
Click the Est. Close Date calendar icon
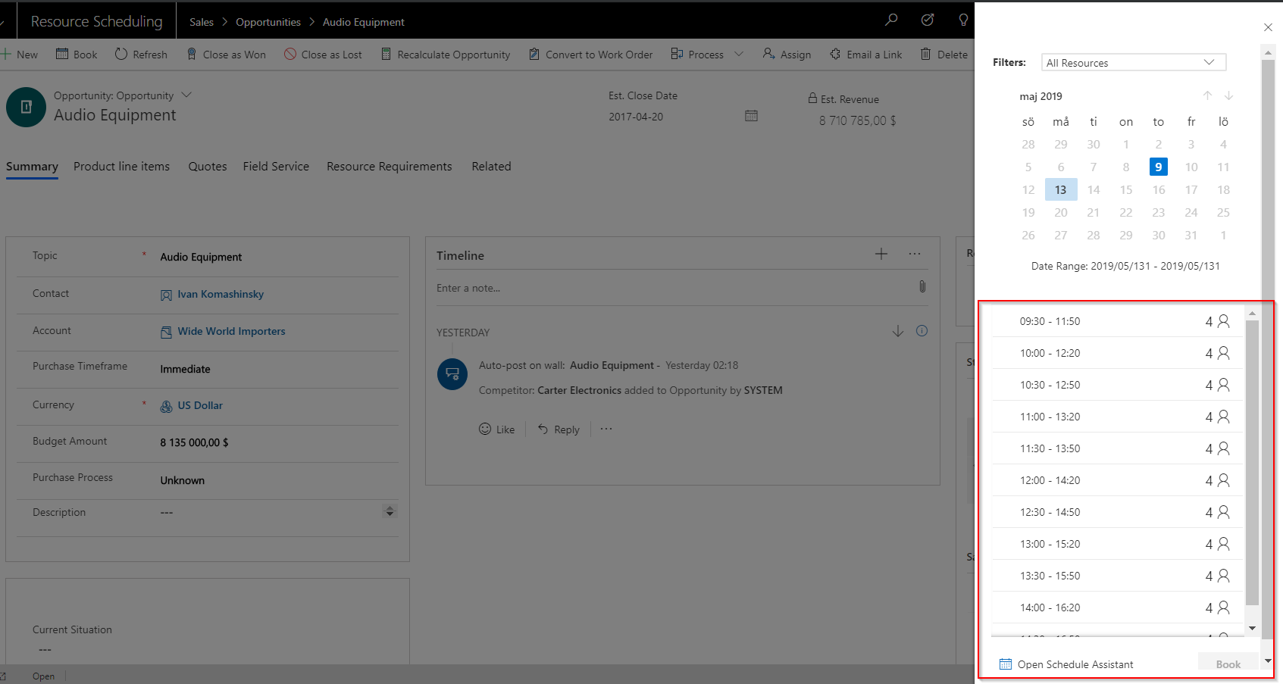751,116
